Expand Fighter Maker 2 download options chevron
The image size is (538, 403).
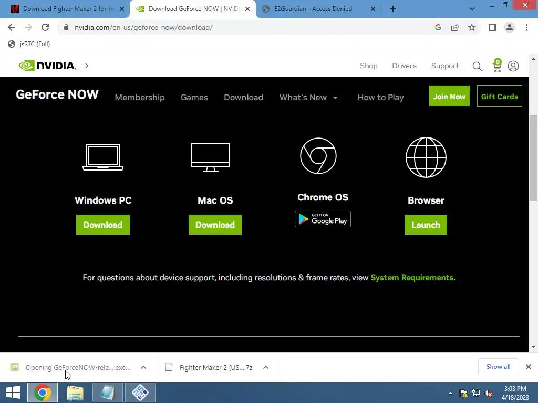point(265,367)
